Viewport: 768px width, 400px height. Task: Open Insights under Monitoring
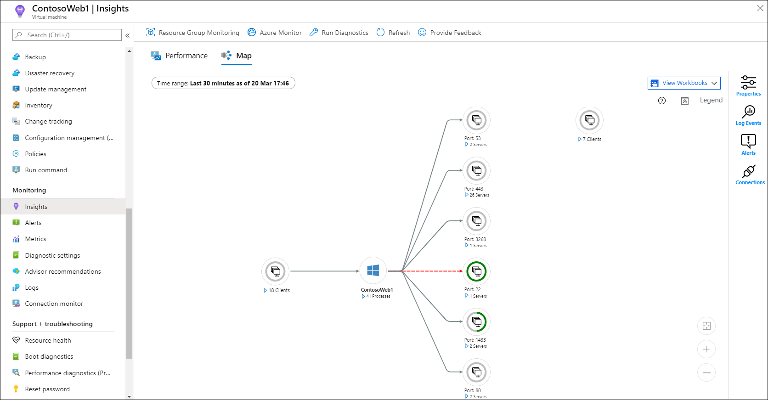point(63,207)
